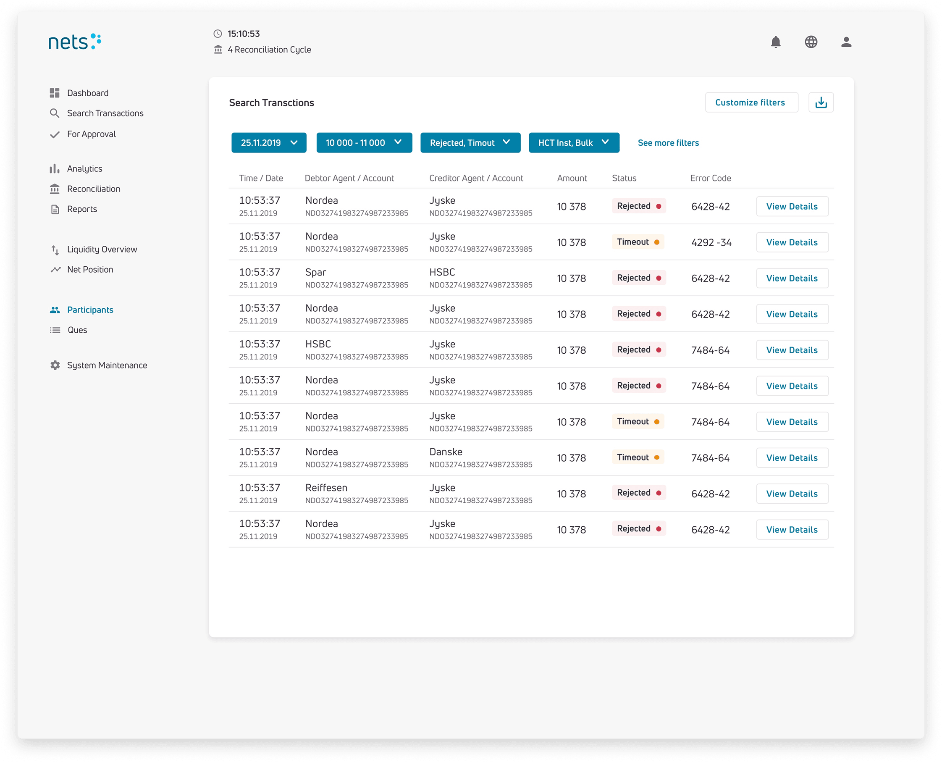Screen dimensions: 942x762
Task: Click the Creditor Agent / Account header
Action: [476, 178]
